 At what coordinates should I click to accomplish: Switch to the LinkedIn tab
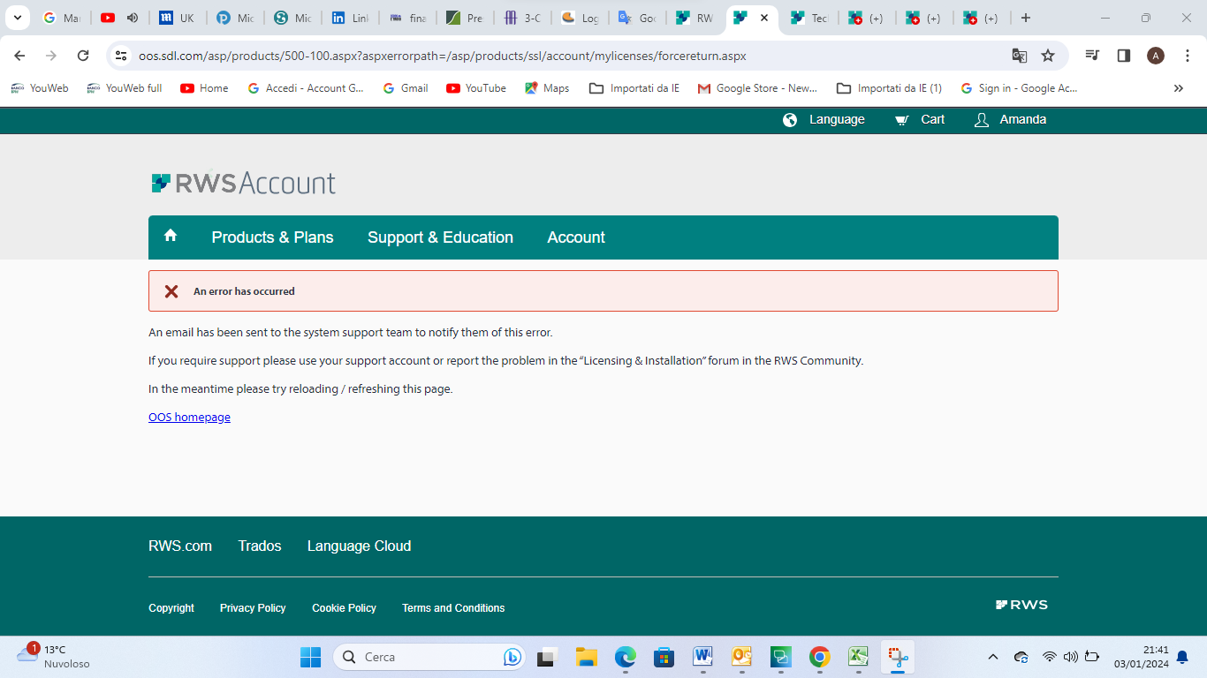tap(350, 18)
